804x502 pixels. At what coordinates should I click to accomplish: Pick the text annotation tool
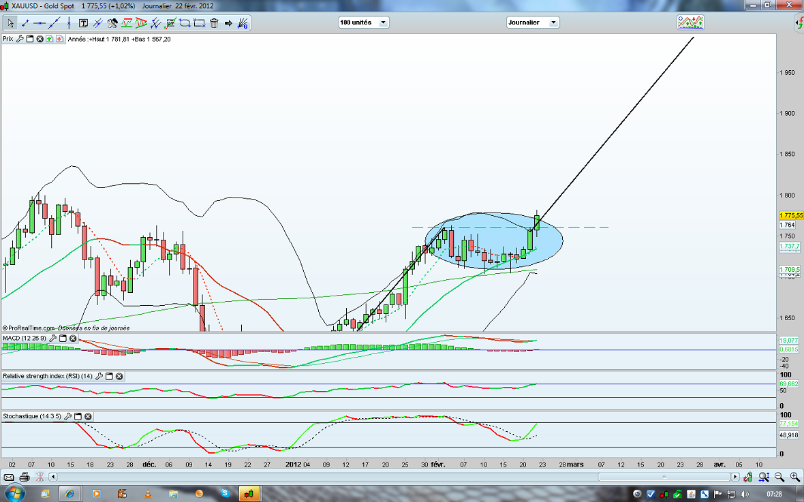pos(83,22)
